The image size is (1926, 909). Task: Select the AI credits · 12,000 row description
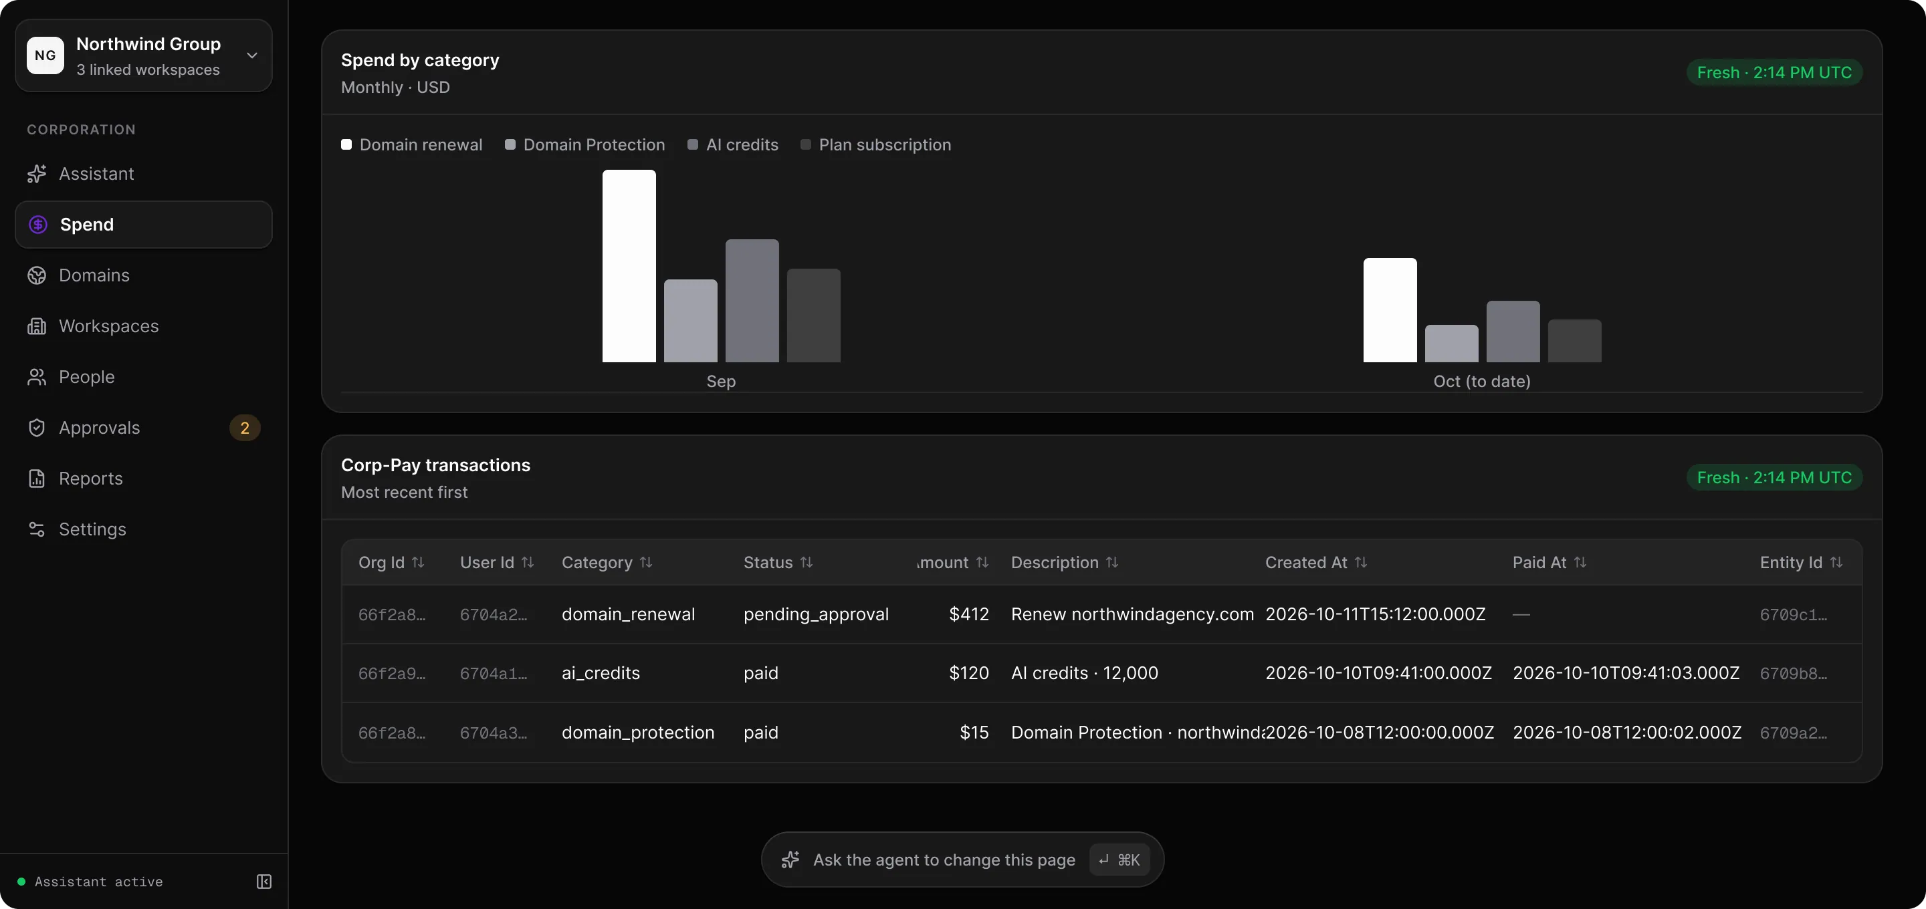[x=1084, y=674]
